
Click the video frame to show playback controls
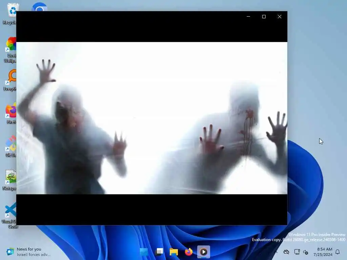152,118
